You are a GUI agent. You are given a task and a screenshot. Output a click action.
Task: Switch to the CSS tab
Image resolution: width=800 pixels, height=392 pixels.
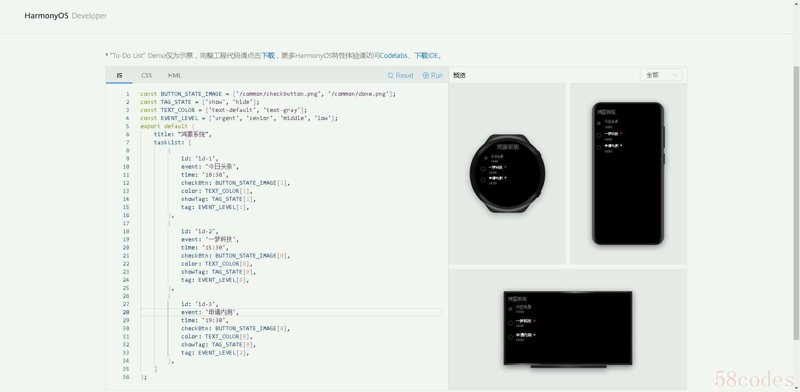point(146,75)
